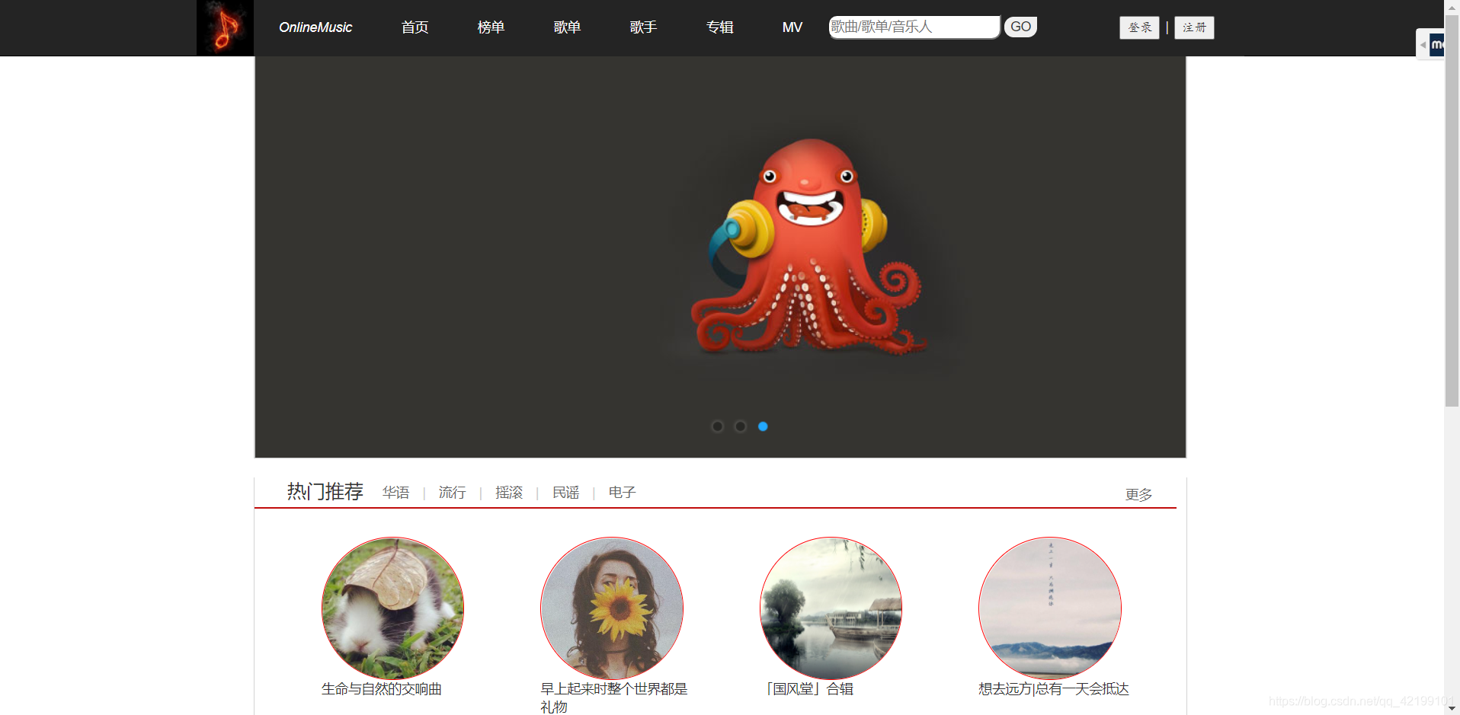Click the GO search button
1460x715 pixels.
coord(1020,26)
